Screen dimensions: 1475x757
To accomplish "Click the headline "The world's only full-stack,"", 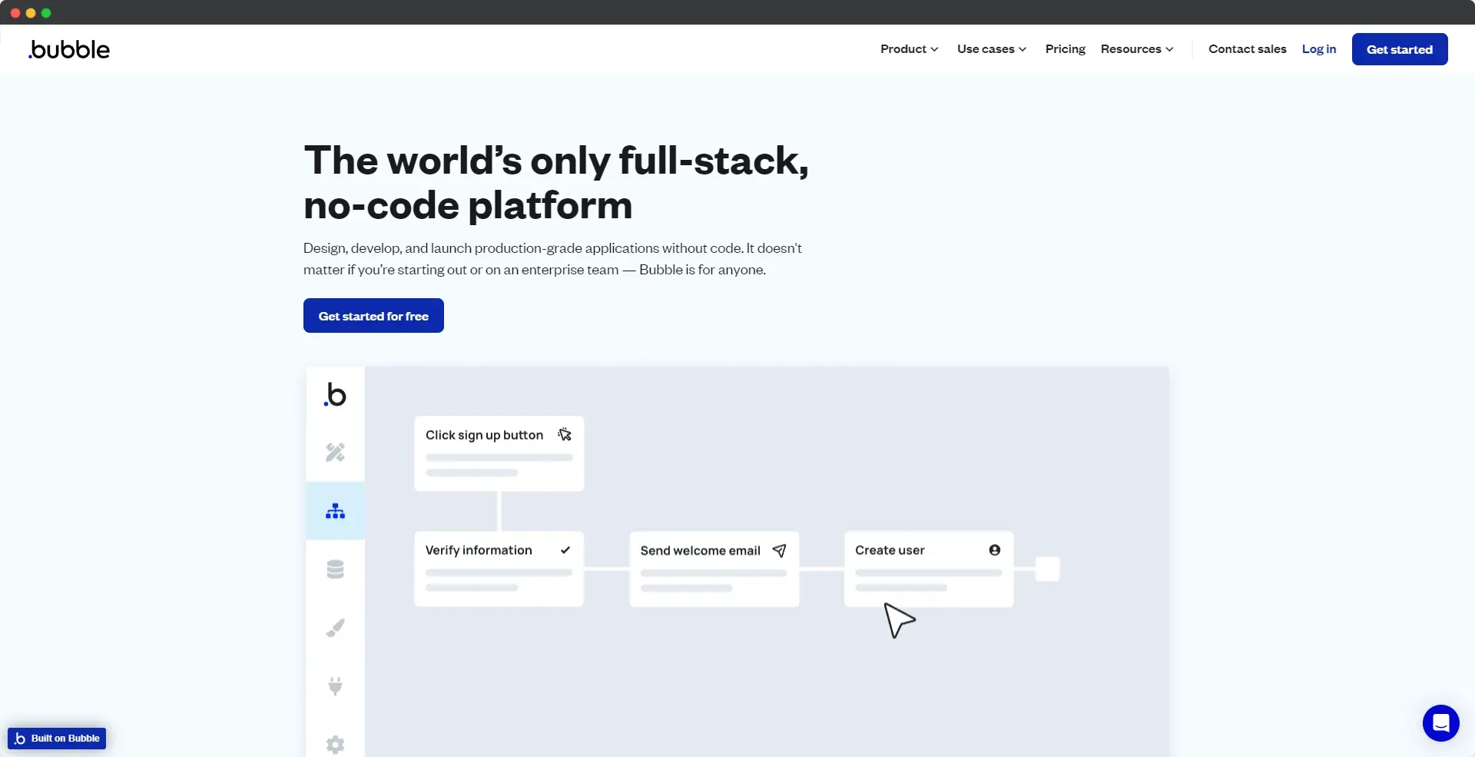I will (556, 161).
